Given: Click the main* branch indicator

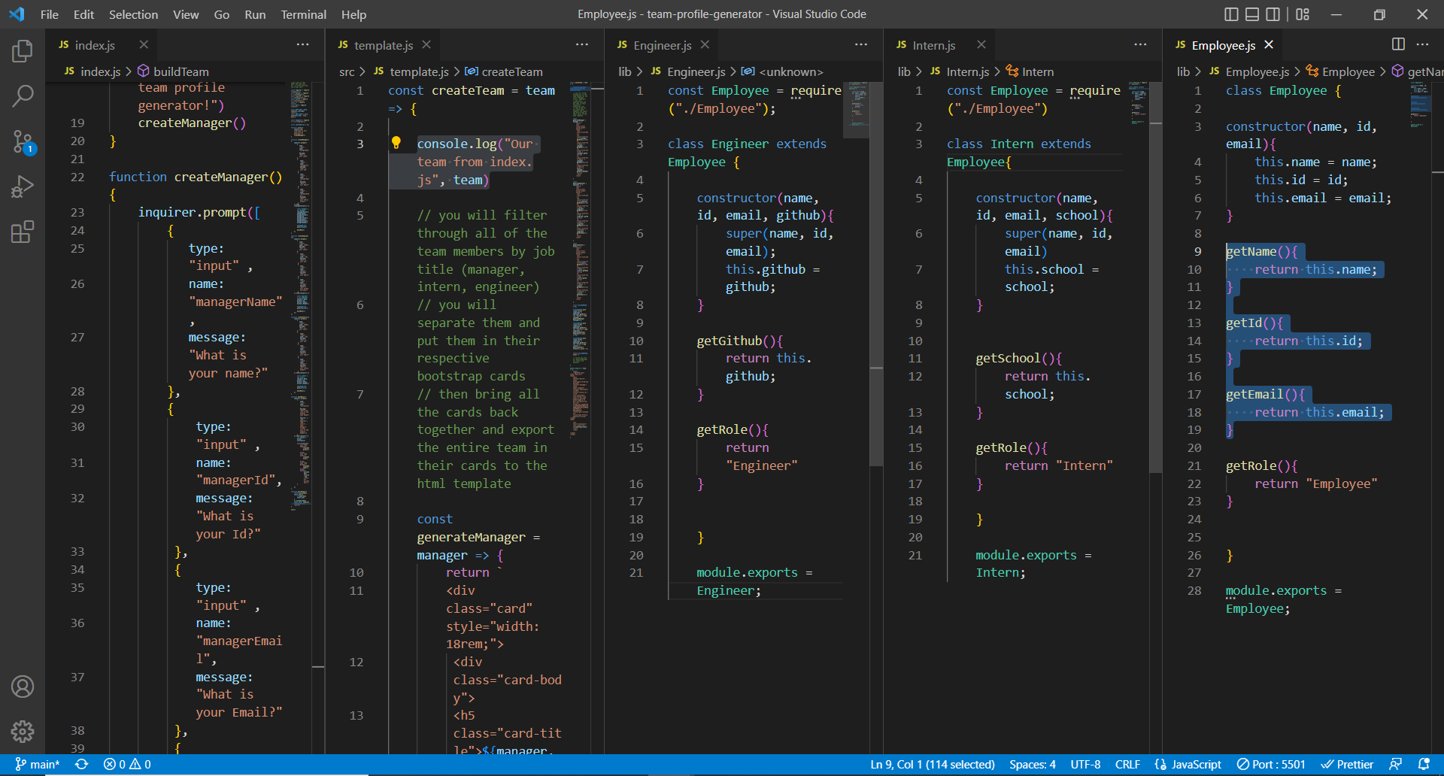Looking at the screenshot, I should [38, 764].
